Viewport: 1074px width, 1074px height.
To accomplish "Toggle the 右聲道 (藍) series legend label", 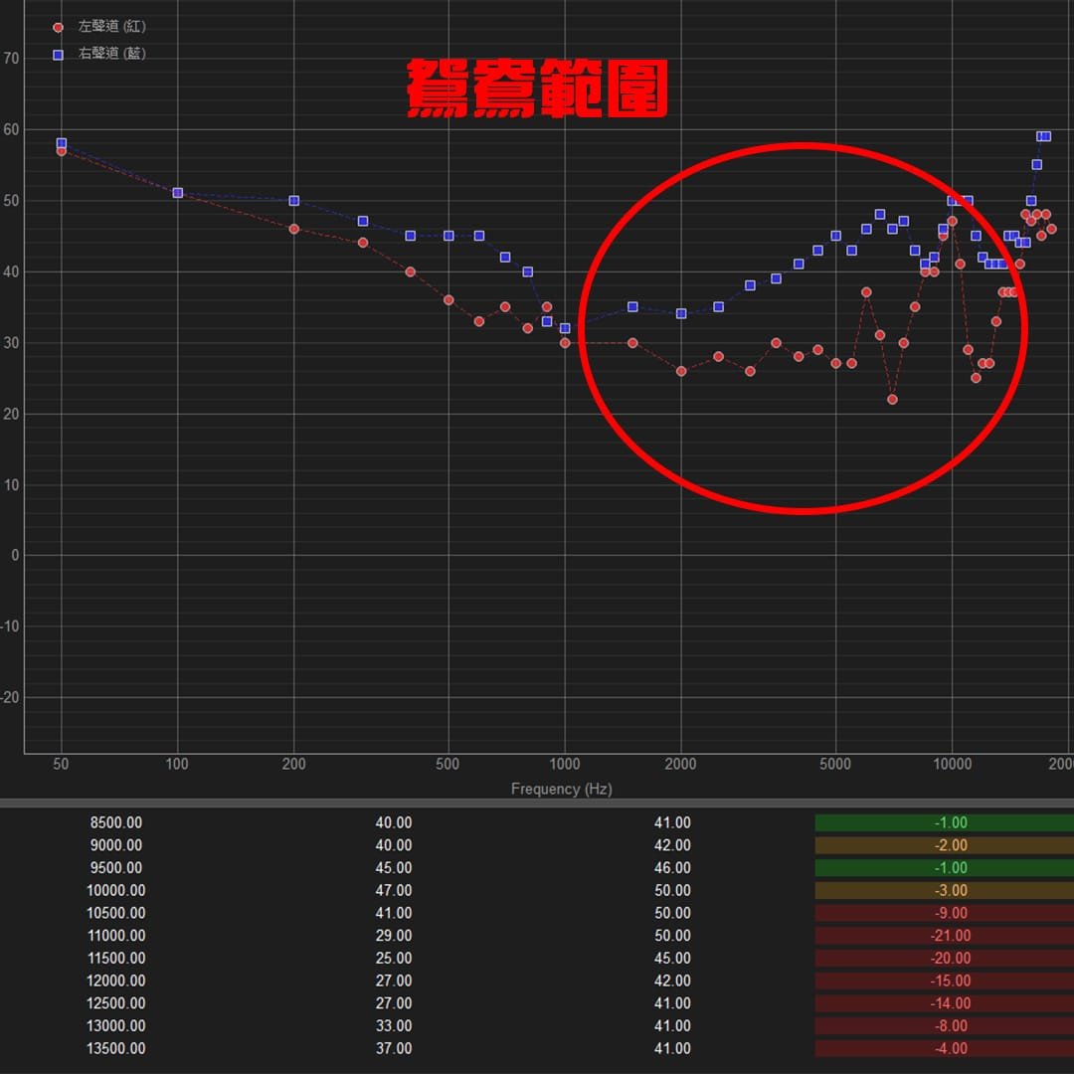I will click(x=111, y=54).
